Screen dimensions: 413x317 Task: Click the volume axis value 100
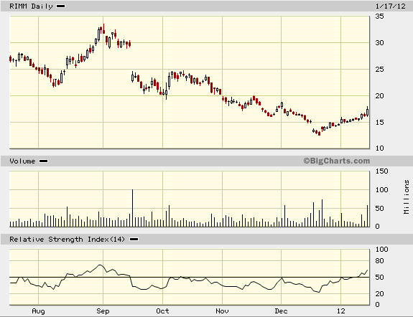click(381, 189)
